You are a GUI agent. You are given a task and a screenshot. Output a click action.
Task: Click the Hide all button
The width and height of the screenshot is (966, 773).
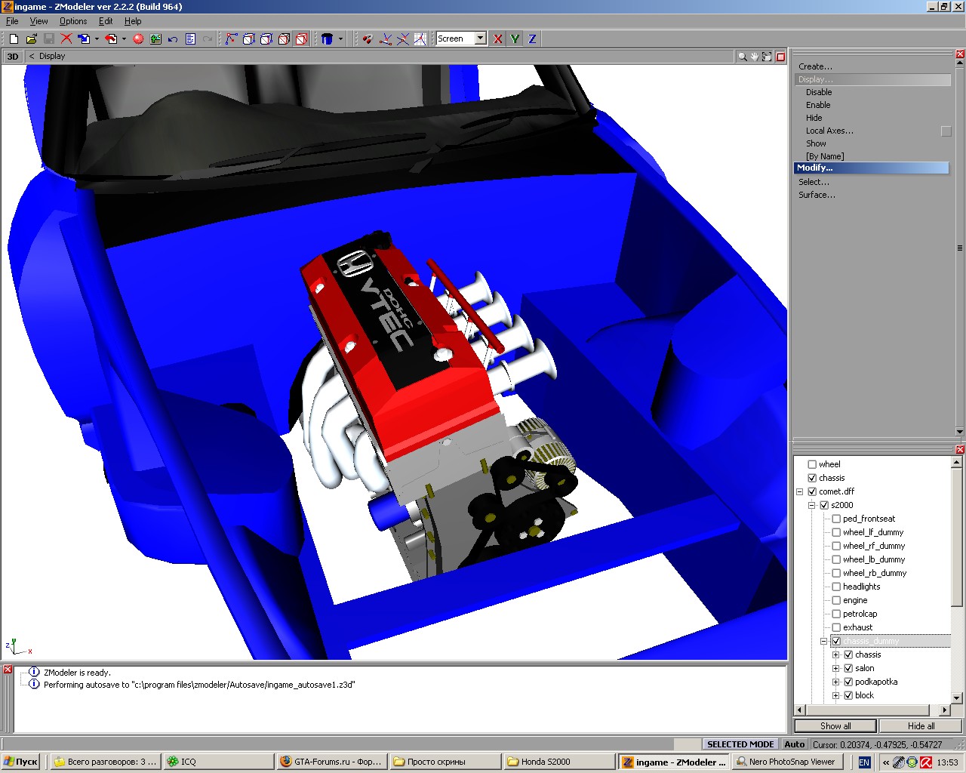click(921, 726)
